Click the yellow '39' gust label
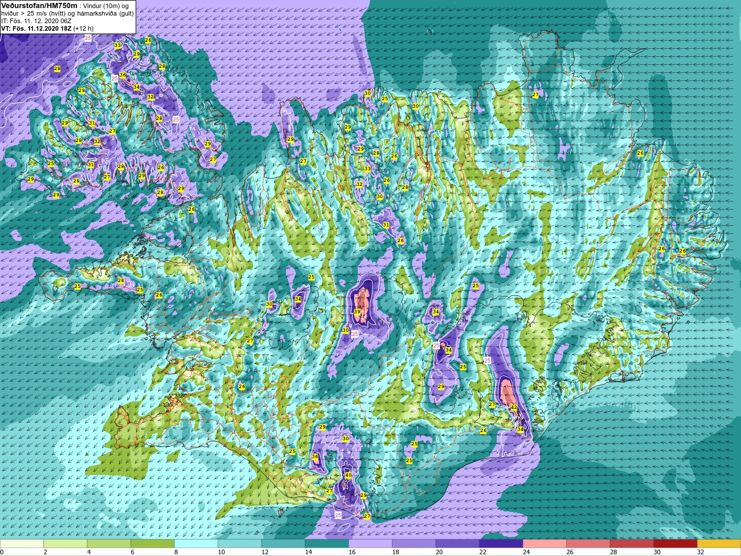 [357, 312]
